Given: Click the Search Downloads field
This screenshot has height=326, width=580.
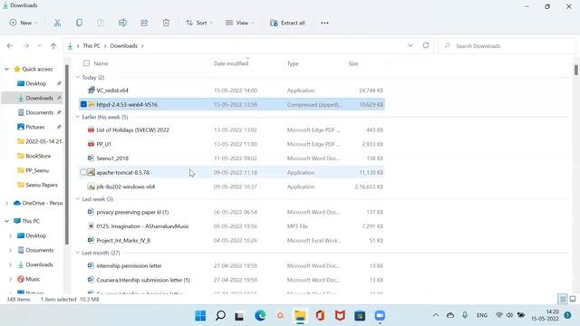Looking at the screenshot, I should pos(507,46).
